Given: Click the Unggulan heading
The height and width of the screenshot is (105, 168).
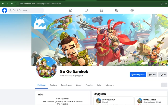Looking at the screenshot, I should [100, 94].
